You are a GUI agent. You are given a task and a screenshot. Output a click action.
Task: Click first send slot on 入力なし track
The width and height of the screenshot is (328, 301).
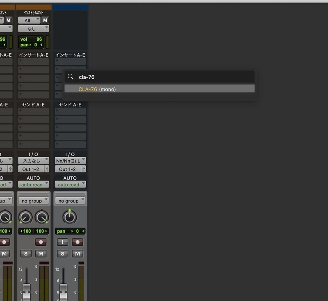tap(34, 111)
